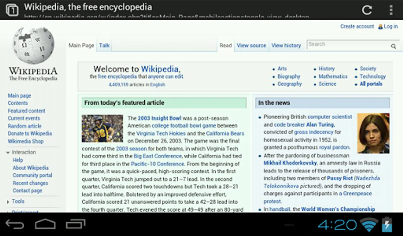
Task: Open the Society portal link
Action: (x=368, y=69)
